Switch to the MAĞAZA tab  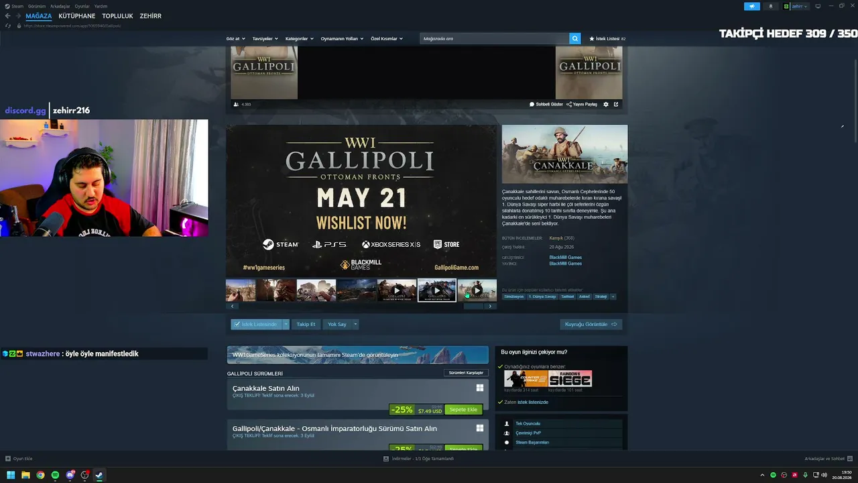tap(39, 16)
